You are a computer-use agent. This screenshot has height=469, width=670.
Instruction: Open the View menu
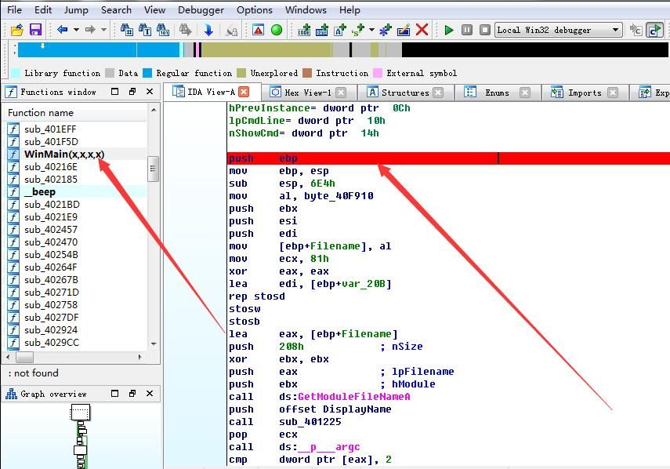pyautogui.click(x=154, y=10)
